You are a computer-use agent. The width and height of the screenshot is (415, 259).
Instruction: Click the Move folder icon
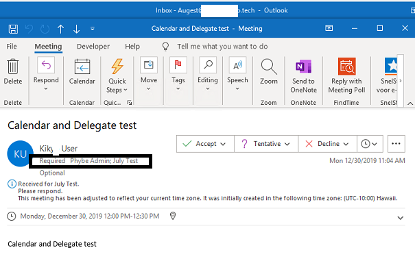point(149,64)
